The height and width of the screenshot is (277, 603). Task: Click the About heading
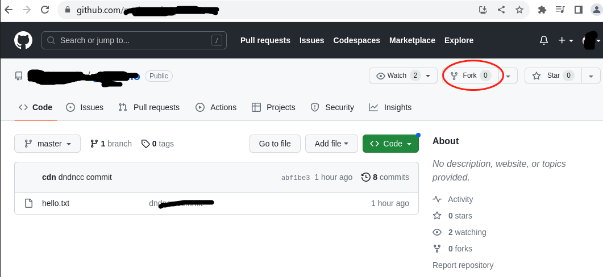(446, 141)
